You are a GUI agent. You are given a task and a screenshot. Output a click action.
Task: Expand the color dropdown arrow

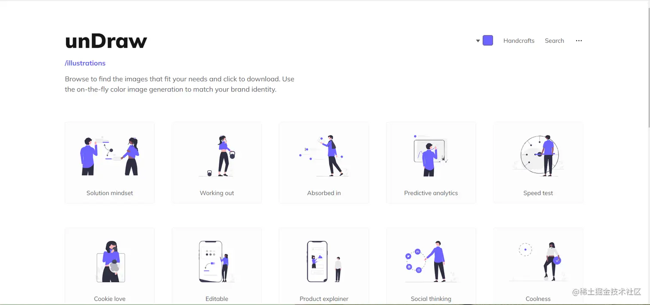tap(478, 41)
